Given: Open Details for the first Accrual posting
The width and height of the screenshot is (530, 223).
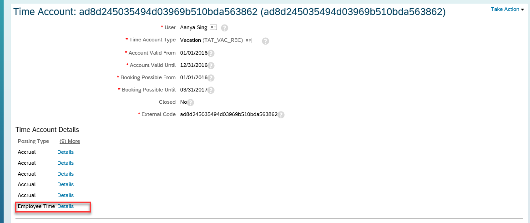Looking at the screenshot, I should pyautogui.click(x=66, y=152).
